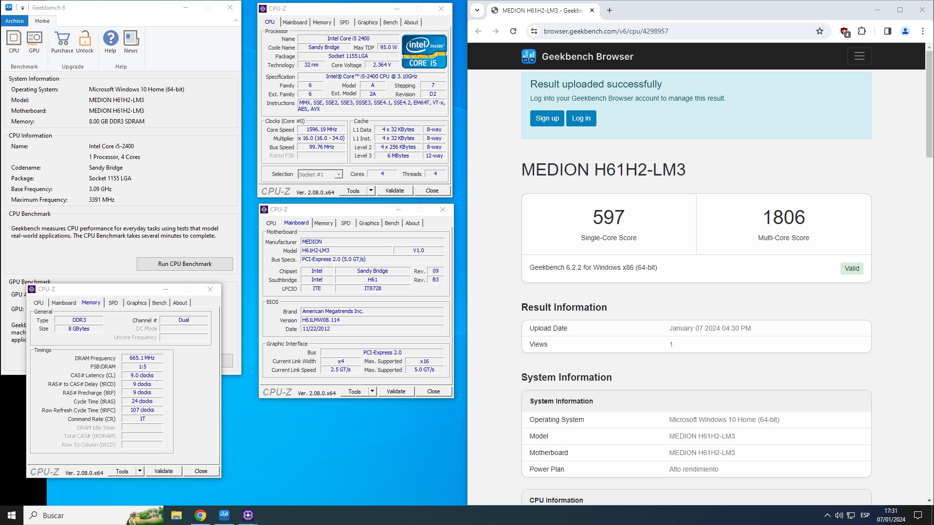Click the browser page vertical scrollbar
This screenshot has height=525, width=934.
(x=929, y=104)
